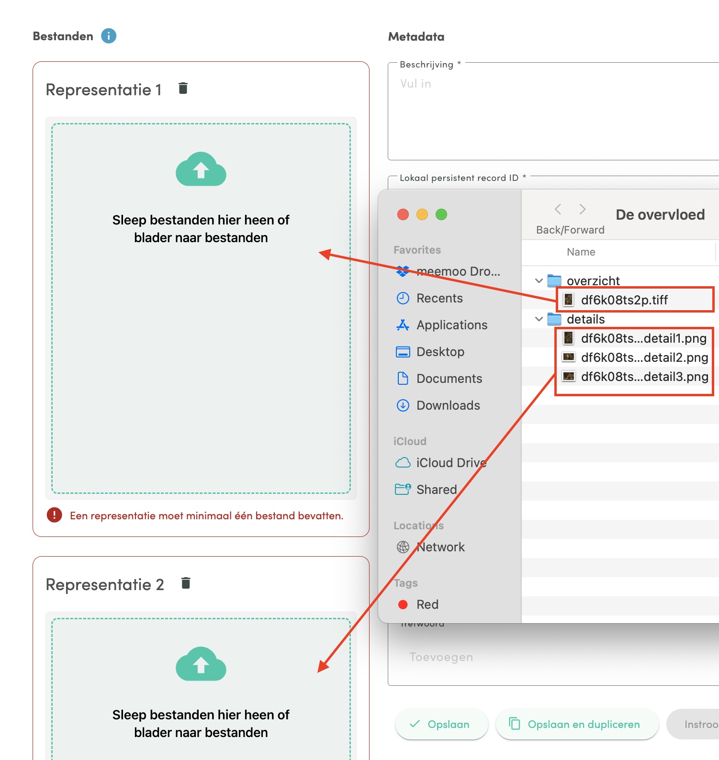This screenshot has width=719, height=760.
Task: Select file df6k08ts2p.tiff
Action: (620, 300)
